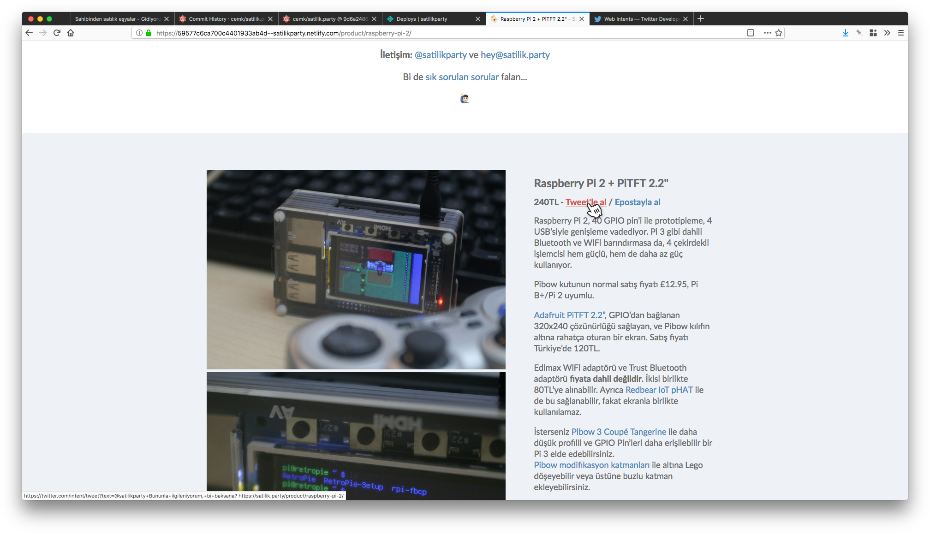The width and height of the screenshot is (930, 534).
Task: Reload the current page
Action: 57,33
